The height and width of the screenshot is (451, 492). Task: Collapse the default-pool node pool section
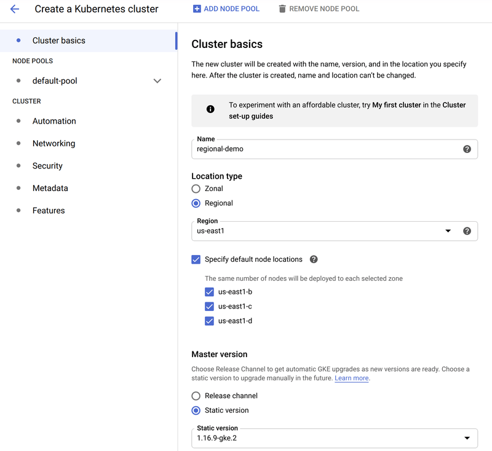tap(157, 80)
